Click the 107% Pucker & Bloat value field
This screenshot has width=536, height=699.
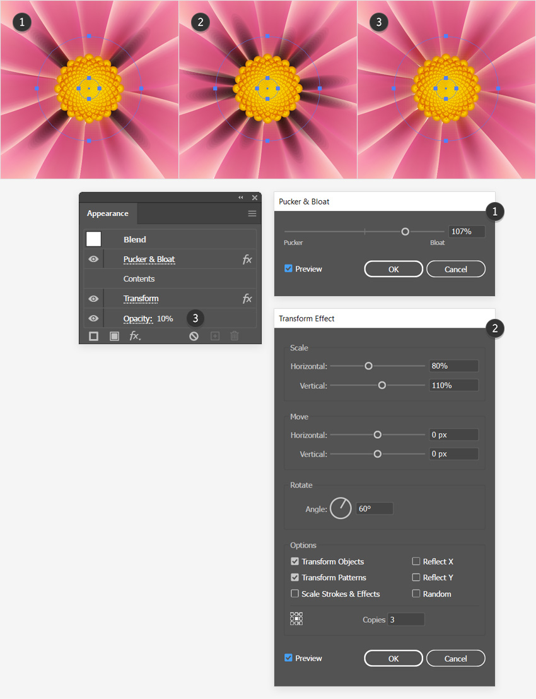[467, 231]
